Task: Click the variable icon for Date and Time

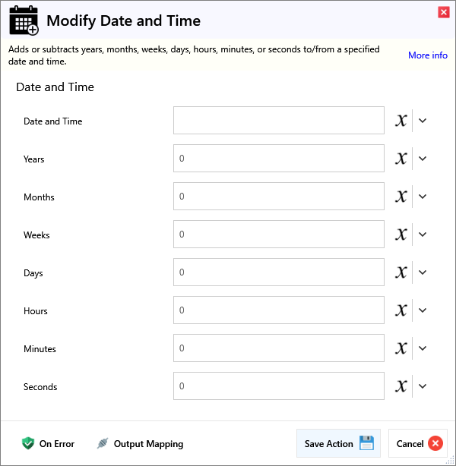Action: tap(401, 121)
